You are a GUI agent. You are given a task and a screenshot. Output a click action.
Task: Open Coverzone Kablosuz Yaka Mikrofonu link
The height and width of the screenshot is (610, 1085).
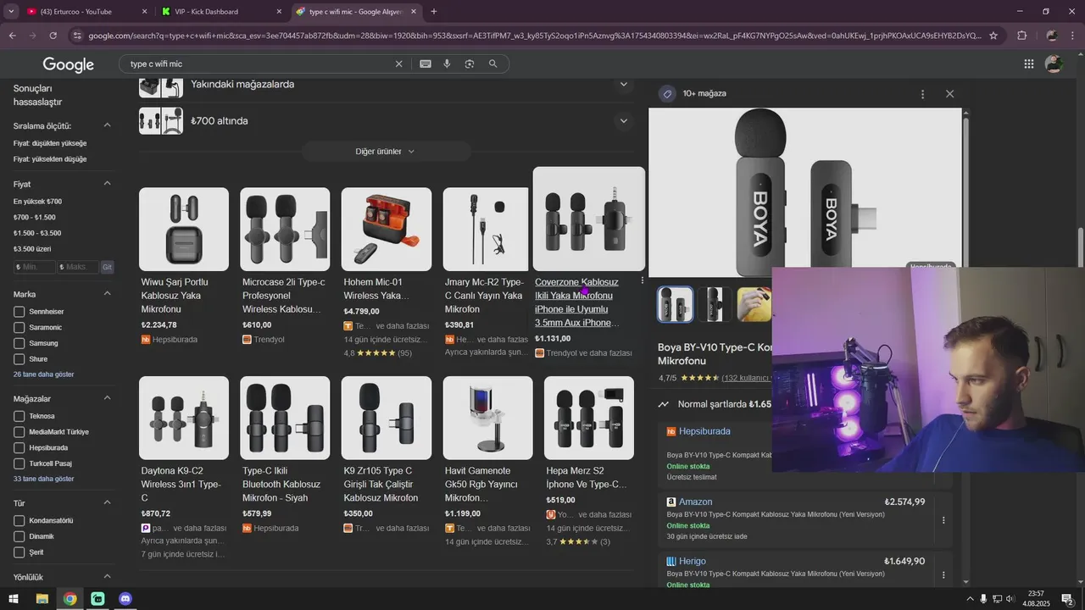[577, 302]
